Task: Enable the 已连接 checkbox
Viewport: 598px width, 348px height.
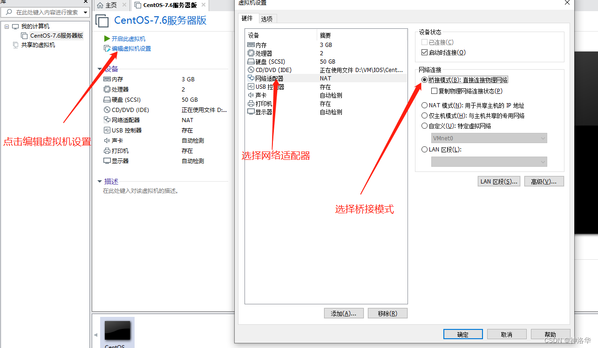Action: (423, 41)
